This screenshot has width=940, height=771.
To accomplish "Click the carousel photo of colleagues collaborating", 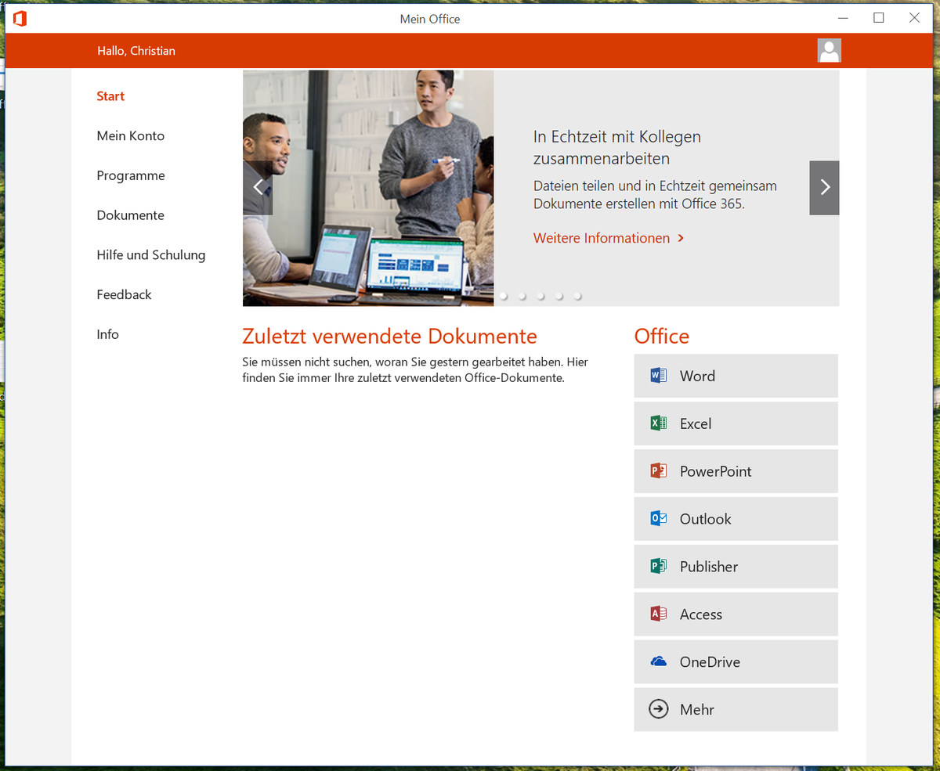I will click(x=368, y=188).
